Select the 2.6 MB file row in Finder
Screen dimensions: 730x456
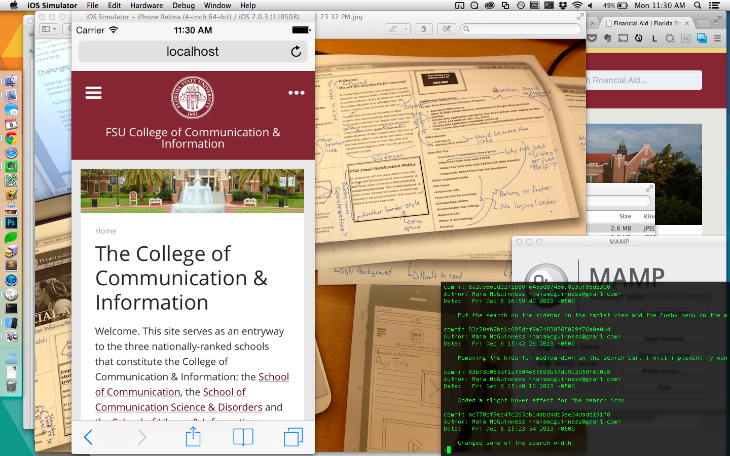[620, 229]
